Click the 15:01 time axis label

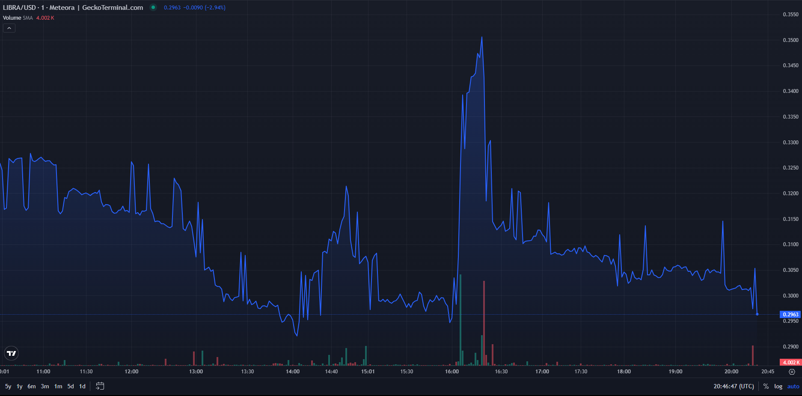point(368,372)
